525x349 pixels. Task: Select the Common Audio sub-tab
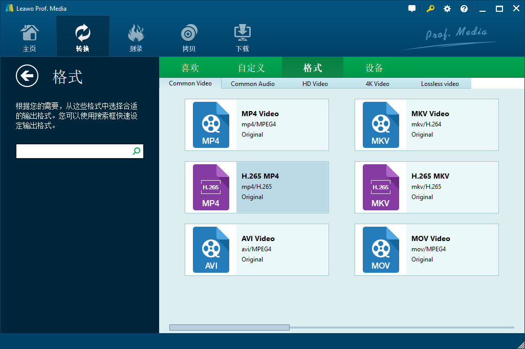point(253,84)
